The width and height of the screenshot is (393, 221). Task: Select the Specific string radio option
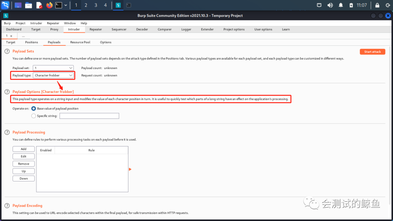coord(33,116)
